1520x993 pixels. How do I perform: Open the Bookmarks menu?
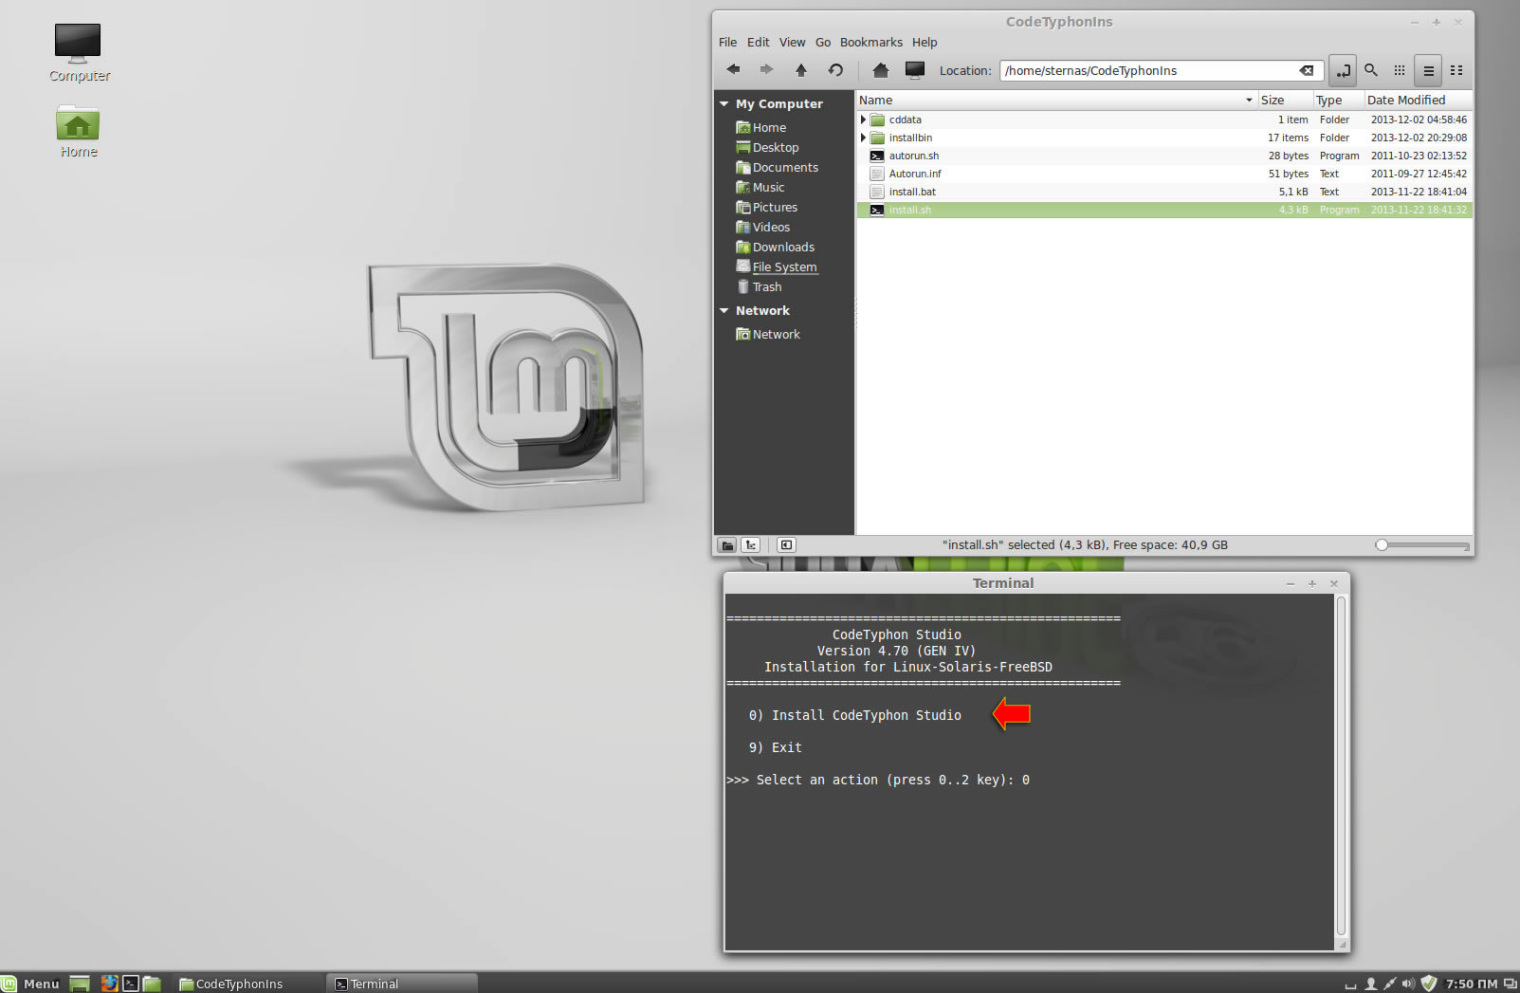[x=870, y=43]
